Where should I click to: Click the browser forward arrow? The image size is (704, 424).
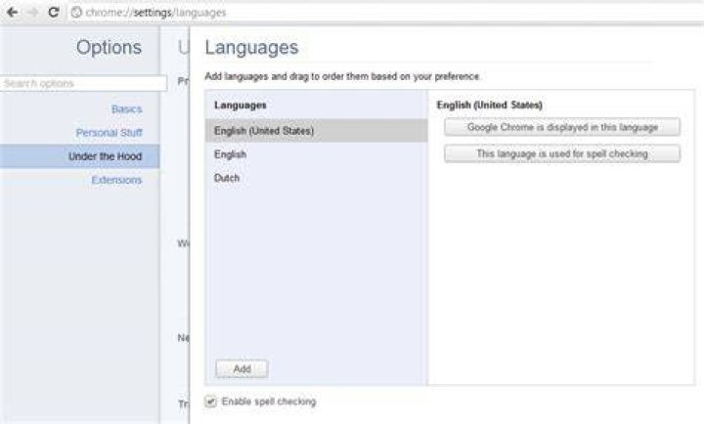click(x=33, y=12)
